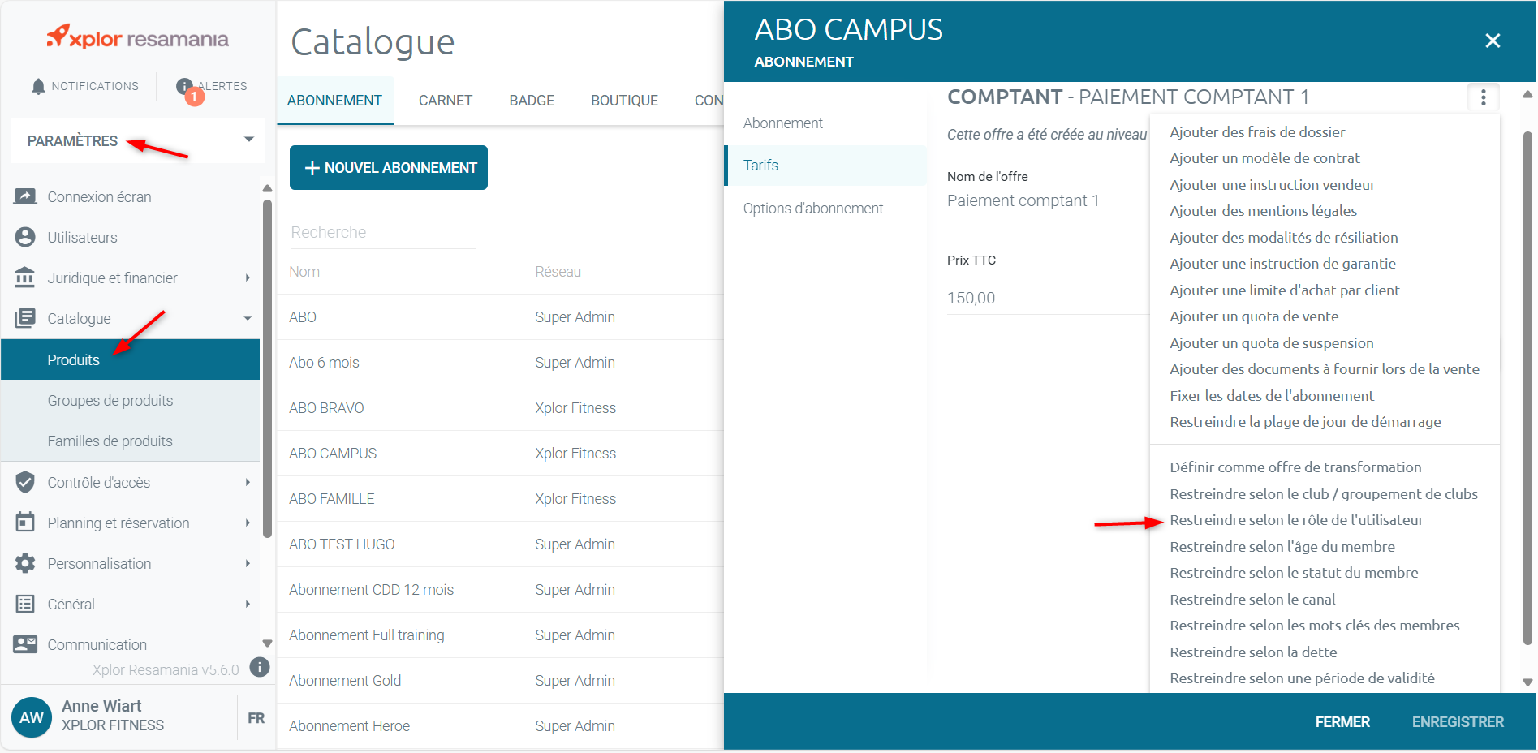The image size is (1538, 753).
Task: Choose Ajouter un quota de vente
Action: [x=1254, y=316]
